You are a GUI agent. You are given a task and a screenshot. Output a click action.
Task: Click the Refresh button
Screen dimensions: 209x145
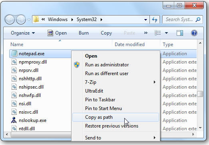pos(155,19)
